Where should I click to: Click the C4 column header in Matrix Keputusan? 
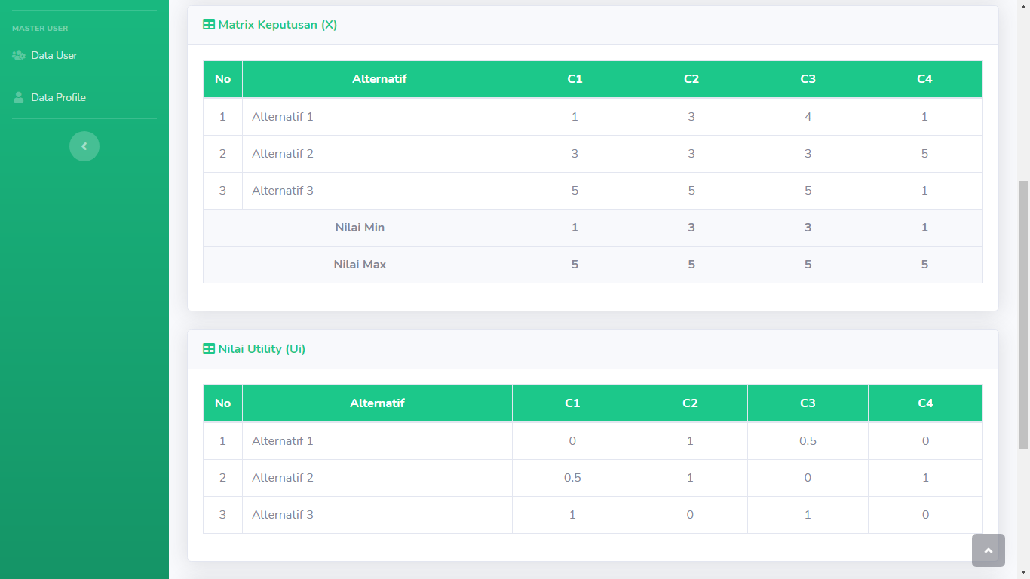(x=924, y=79)
